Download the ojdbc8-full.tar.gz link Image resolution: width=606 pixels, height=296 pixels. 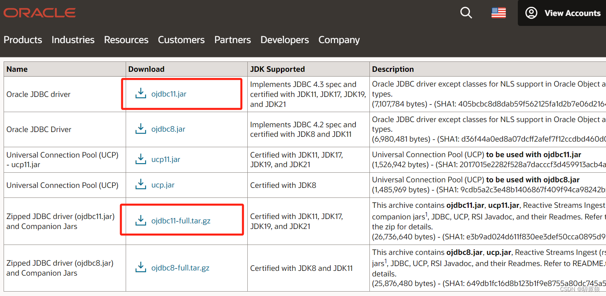180,268
